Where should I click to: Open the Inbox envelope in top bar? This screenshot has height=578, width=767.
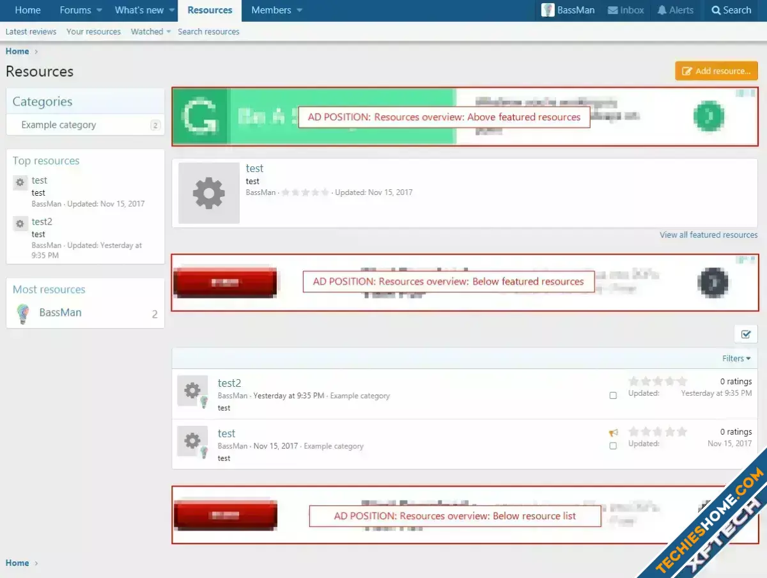[x=612, y=10]
